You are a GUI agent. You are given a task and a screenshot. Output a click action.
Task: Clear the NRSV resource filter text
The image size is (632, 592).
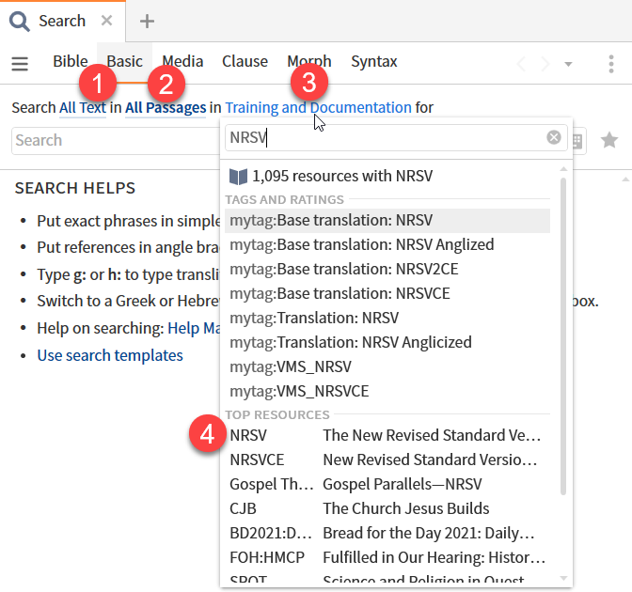(x=554, y=137)
